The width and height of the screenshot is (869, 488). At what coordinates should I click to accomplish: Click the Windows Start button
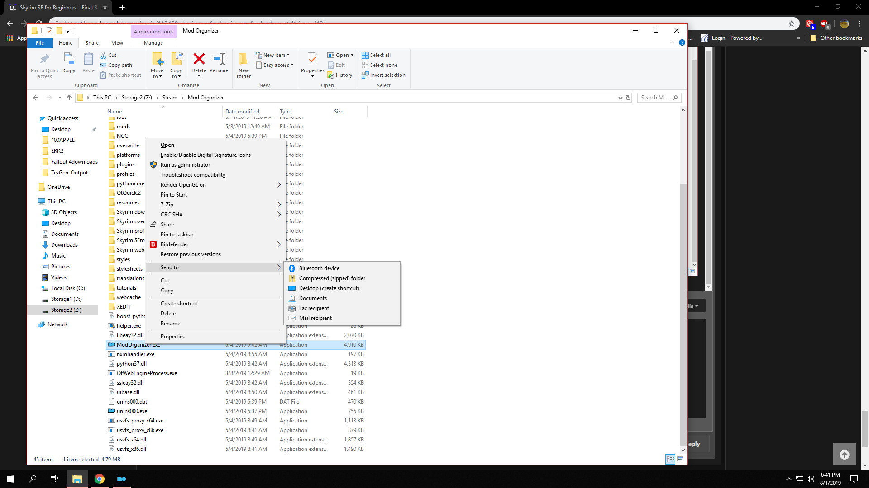(11, 479)
